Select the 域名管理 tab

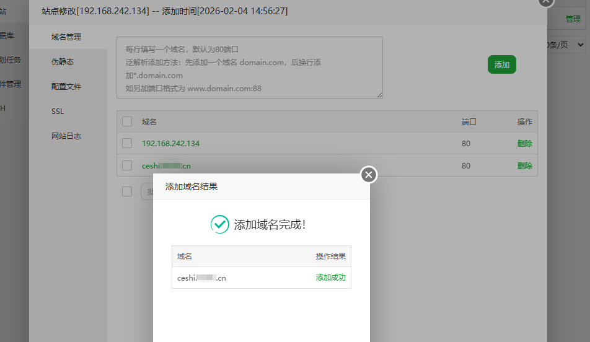pyautogui.click(x=66, y=37)
